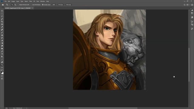Select the Pen tool
This screenshot has height=109, width=194.
tap(2, 51)
